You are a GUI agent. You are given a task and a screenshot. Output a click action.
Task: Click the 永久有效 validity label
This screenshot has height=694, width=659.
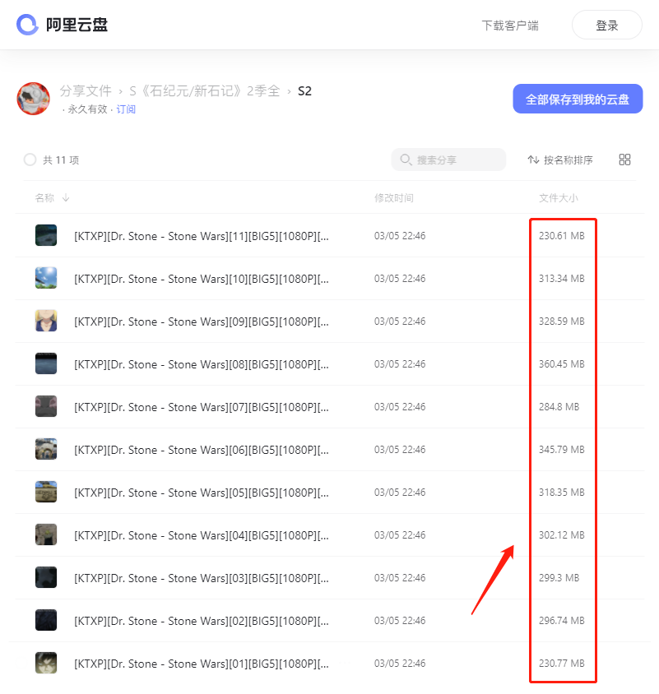[88, 109]
